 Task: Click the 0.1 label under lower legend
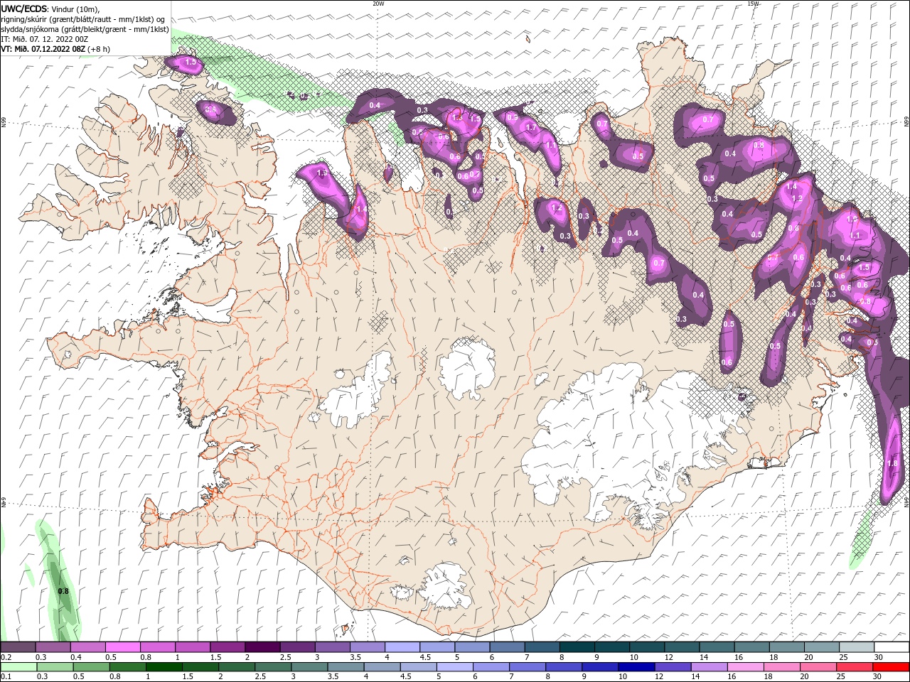[6, 676]
